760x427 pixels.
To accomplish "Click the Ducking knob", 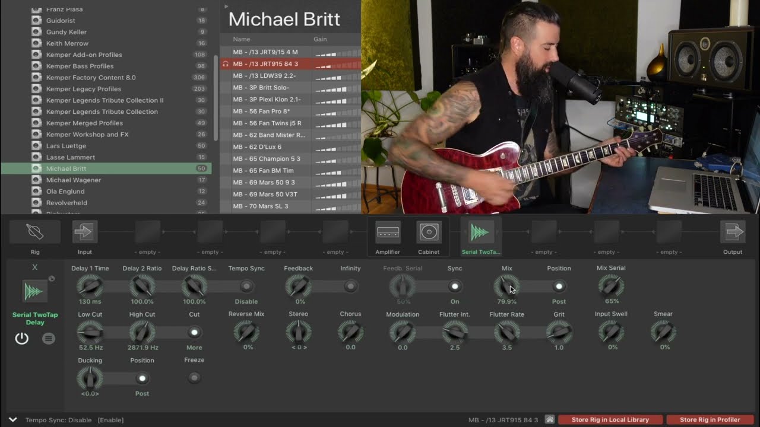I will point(90,378).
